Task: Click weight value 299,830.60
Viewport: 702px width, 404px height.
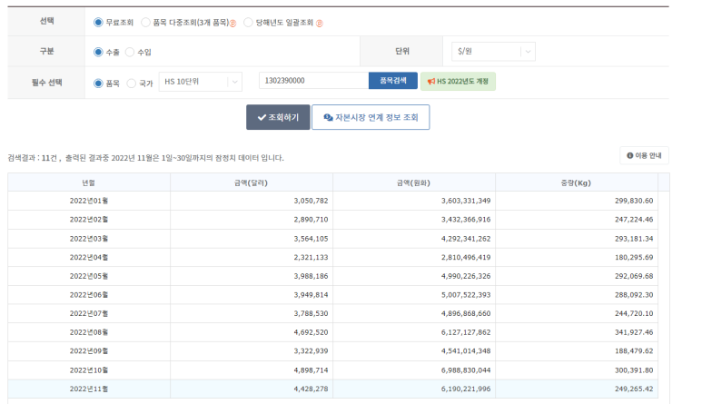Action: [x=634, y=201]
